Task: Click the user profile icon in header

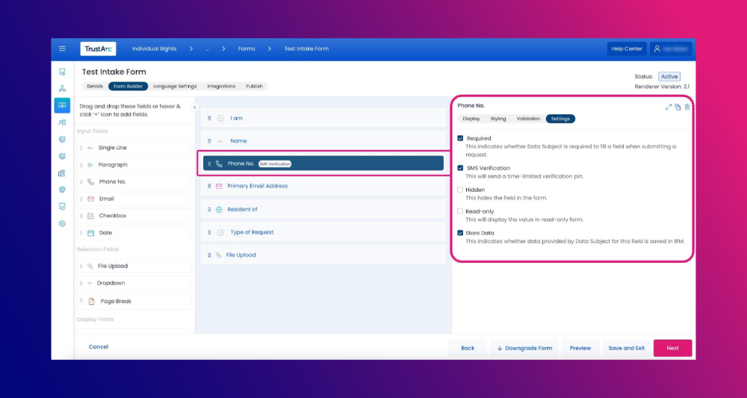Action: (657, 49)
